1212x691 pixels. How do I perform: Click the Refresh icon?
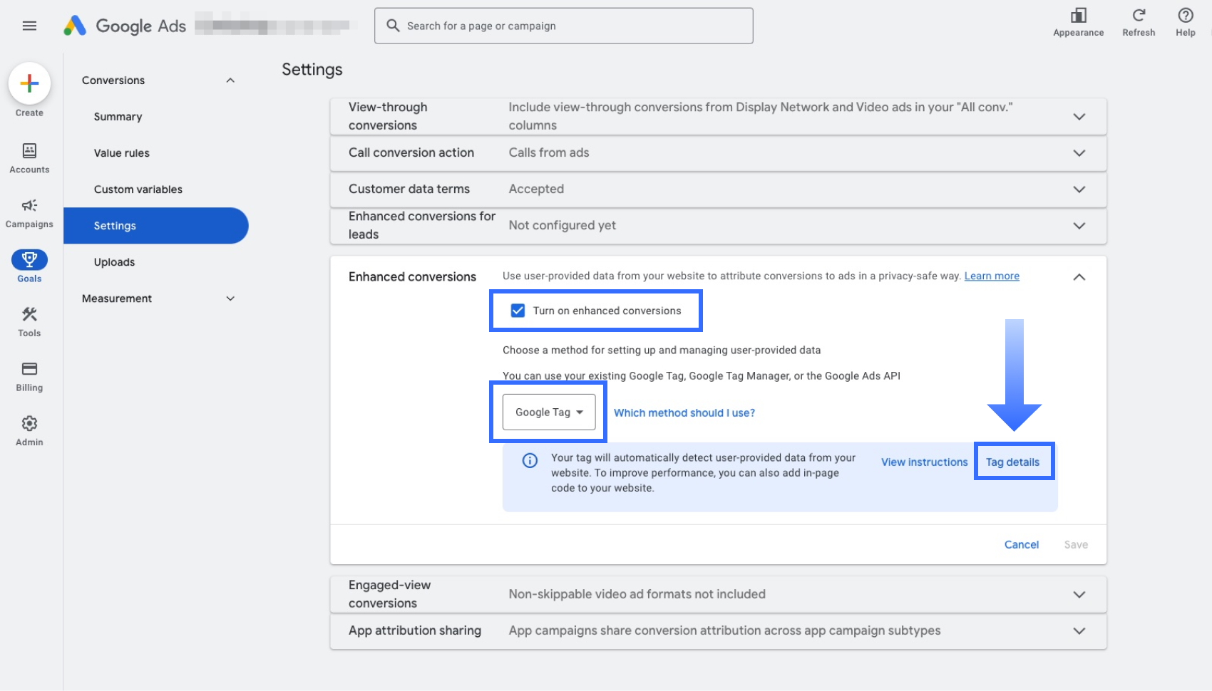pyautogui.click(x=1139, y=16)
